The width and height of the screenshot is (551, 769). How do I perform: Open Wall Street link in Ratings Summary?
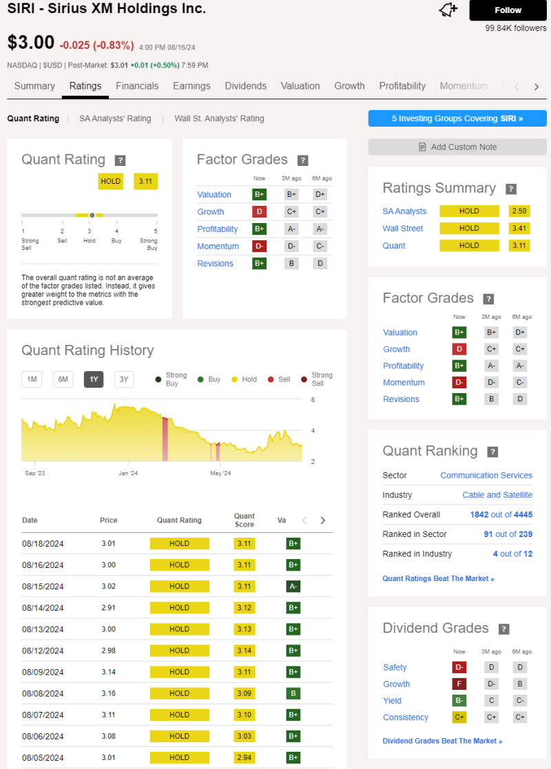pos(403,229)
